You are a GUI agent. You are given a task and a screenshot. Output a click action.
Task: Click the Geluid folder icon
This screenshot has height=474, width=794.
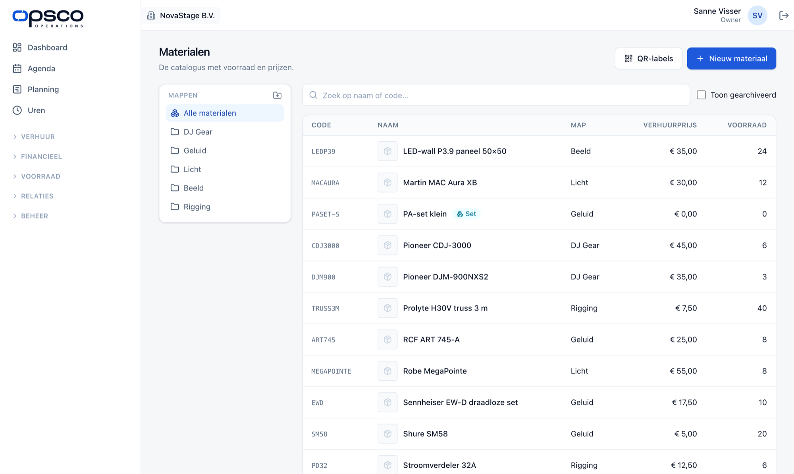tap(175, 150)
